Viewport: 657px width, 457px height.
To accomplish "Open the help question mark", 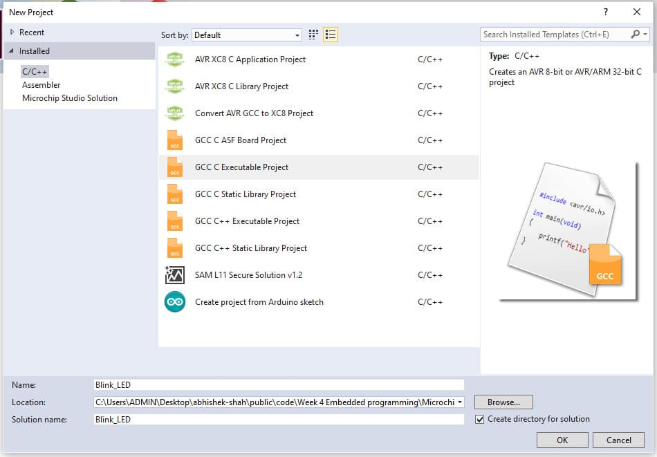I will (606, 12).
